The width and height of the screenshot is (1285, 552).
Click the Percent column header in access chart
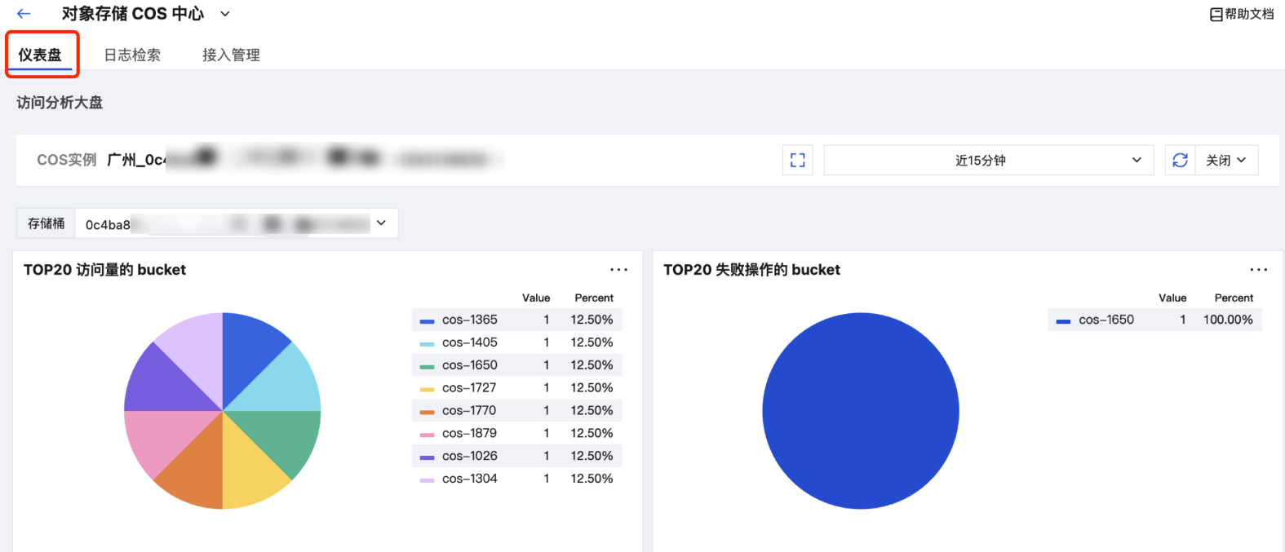pyautogui.click(x=593, y=298)
